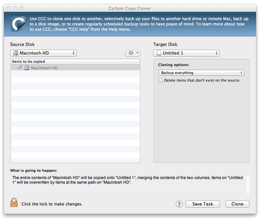This screenshot has width=261, height=219.
Task: Click the Target Disk label
Action: coord(165,44)
